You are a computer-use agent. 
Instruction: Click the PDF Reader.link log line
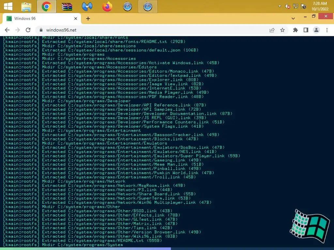103,97
